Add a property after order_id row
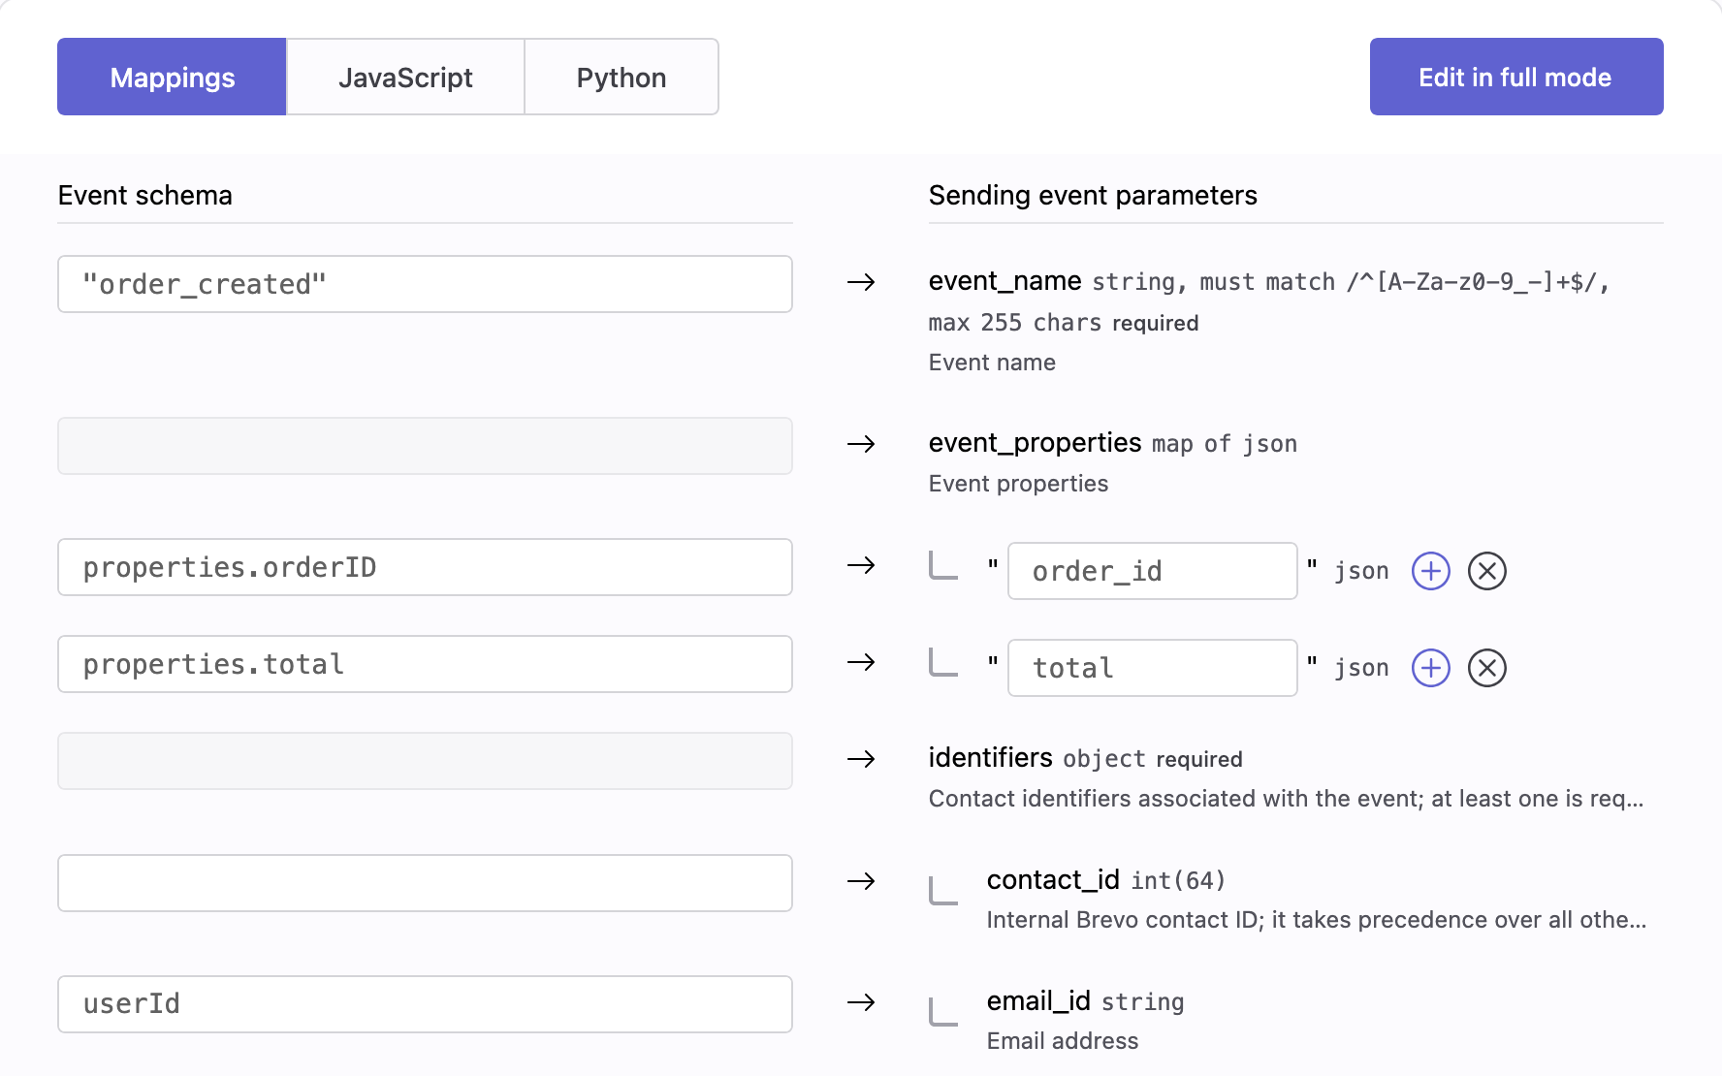1722x1076 pixels. click(1430, 571)
